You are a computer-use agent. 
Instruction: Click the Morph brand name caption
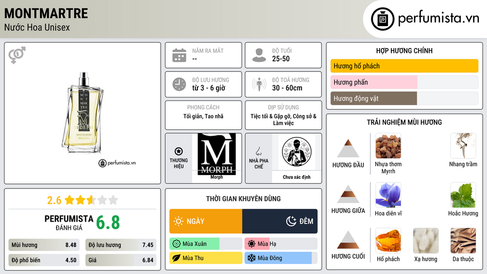[217, 177]
